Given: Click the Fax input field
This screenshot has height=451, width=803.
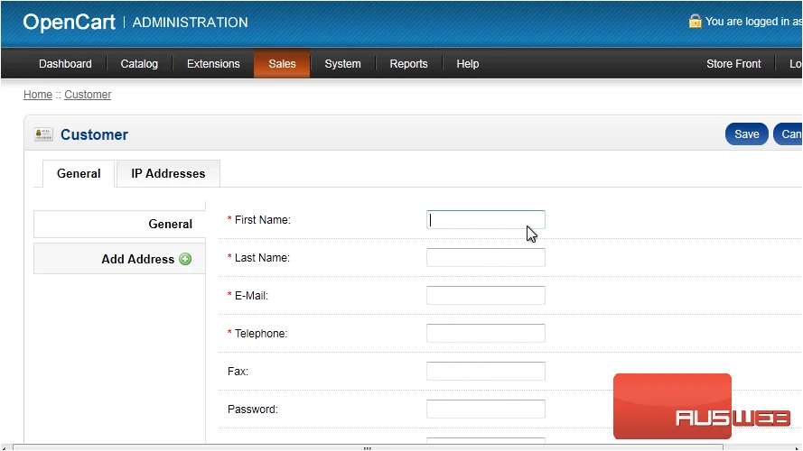Looking at the screenshot, I should 485,372.
